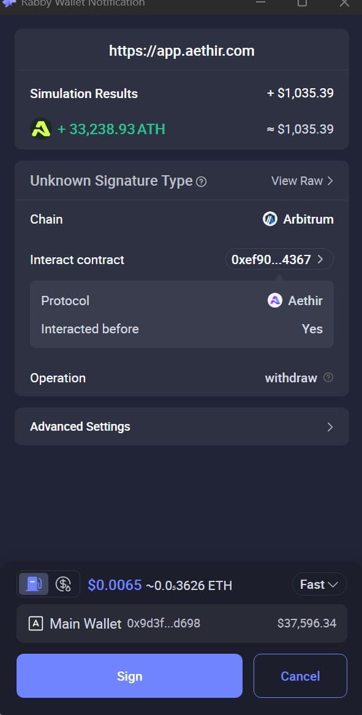
Task: Select the gas pump payment icon
Action: (x=34, y=584)
